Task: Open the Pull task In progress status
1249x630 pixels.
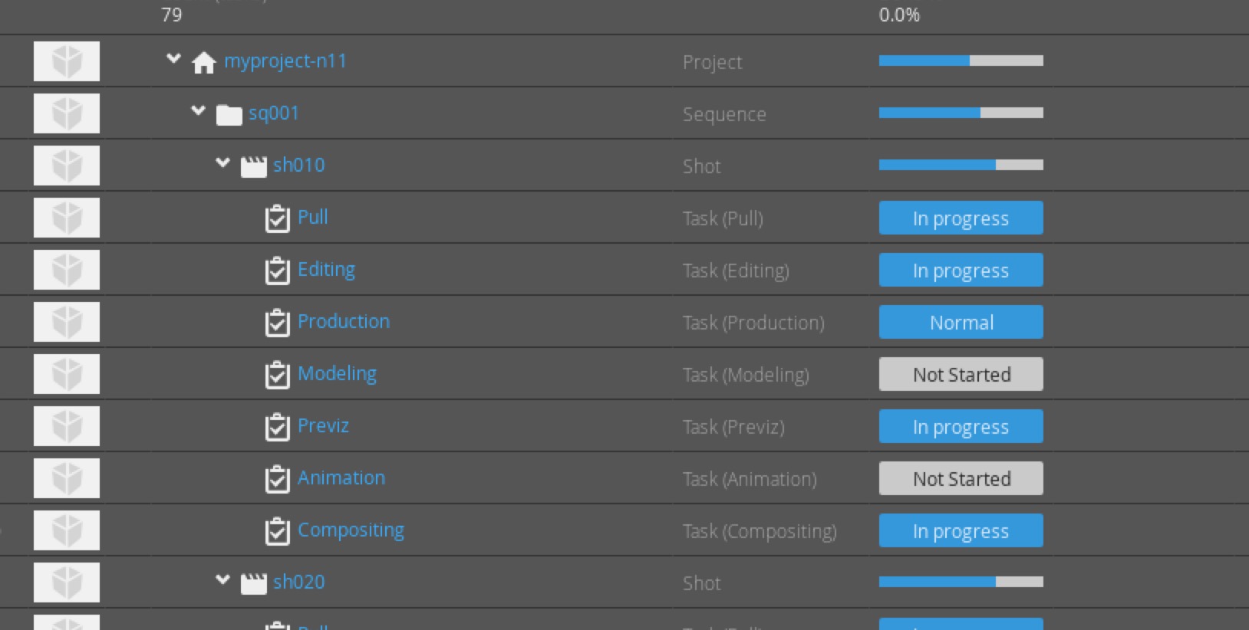Action: (x=961, y=218)
